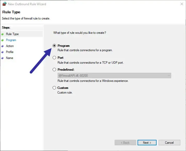Viewport: 186px width, 151px height.
Task: Click the purple bullet beside Action step
Action: [3, 46]
